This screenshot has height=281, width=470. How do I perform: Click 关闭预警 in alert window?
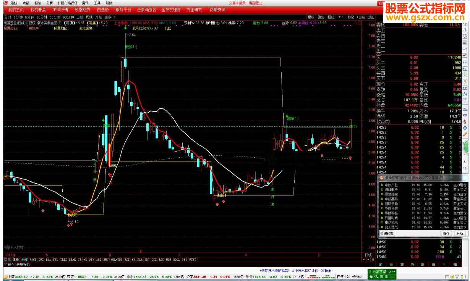click(x=387, y=233)
